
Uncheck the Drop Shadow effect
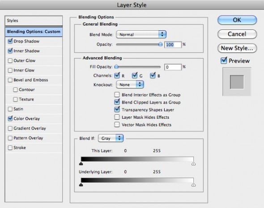pos(10,41)
